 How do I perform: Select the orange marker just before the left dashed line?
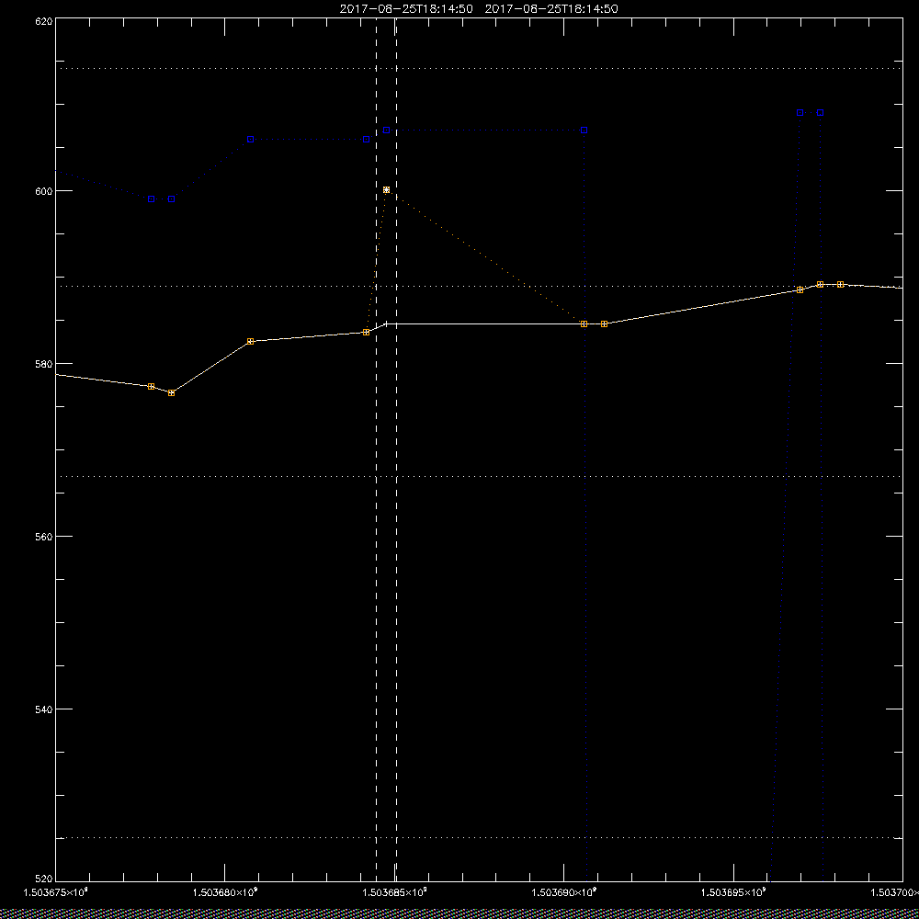[367, 333]
